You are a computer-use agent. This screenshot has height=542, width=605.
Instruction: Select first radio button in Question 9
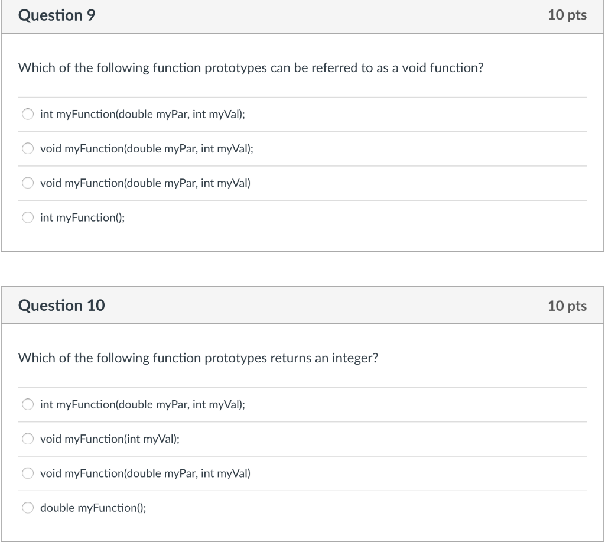tap(28, 115)
